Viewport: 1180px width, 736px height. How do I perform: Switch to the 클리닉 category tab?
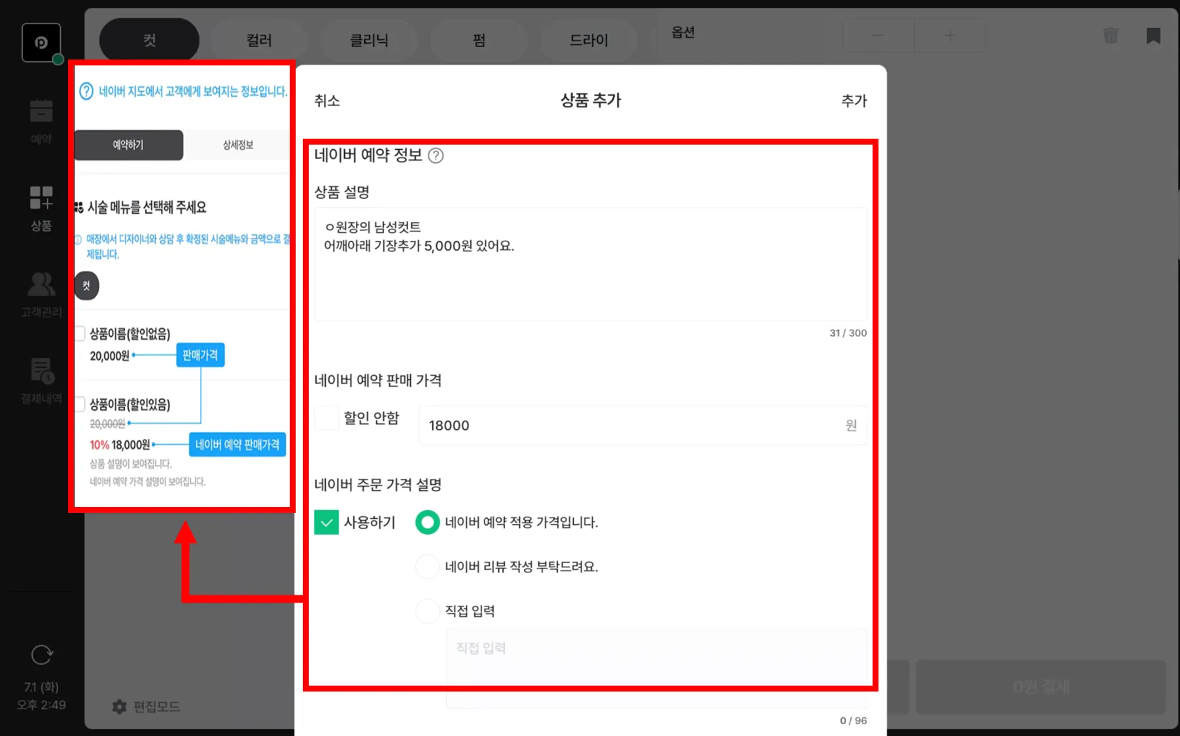pos(369,41)
